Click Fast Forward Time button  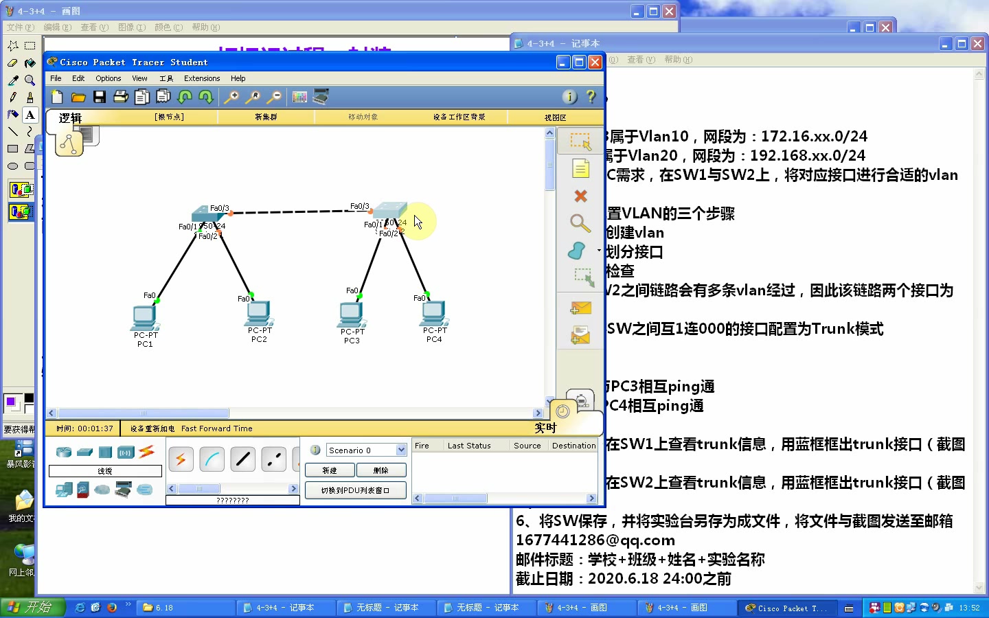(217, 428)
